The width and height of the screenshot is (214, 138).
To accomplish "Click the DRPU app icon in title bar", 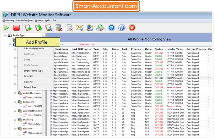I will [5, 15].
